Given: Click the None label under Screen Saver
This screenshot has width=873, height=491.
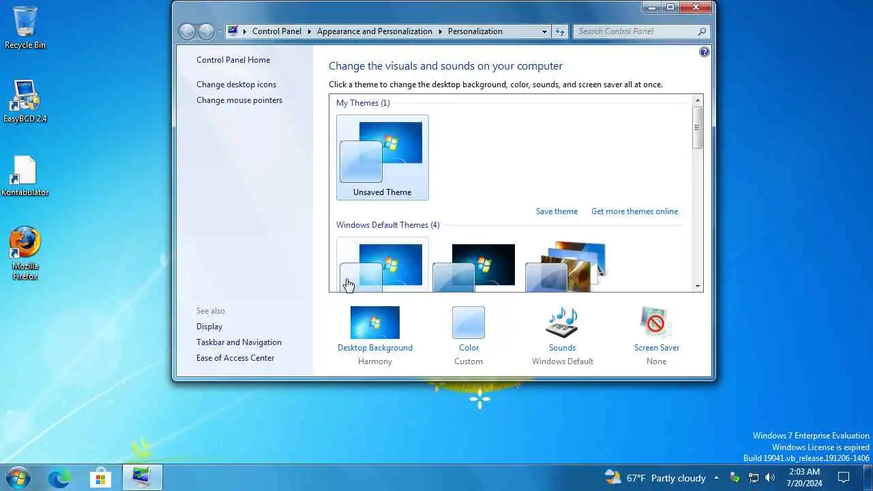Looking at the screenshot, I should coord(656,361).
